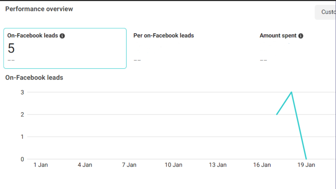The image size is (336, 189).
Task: Click the y-axis label 3
Action: pyautogui.click(x=22, y=92)
